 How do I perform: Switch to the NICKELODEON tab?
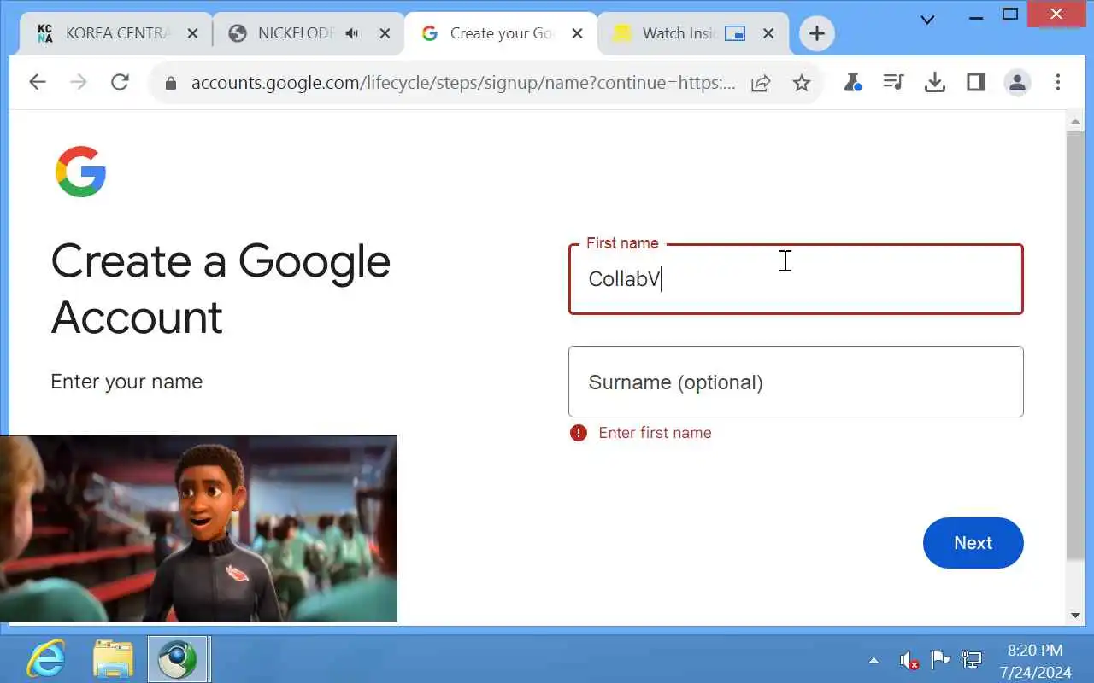pos(295,33)
